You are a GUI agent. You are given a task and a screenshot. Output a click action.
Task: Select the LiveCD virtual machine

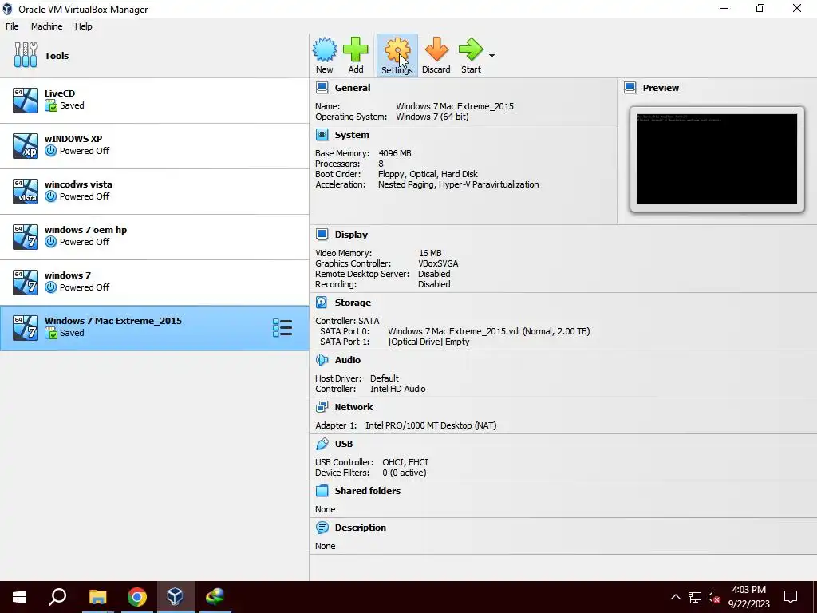coord(154,100)
